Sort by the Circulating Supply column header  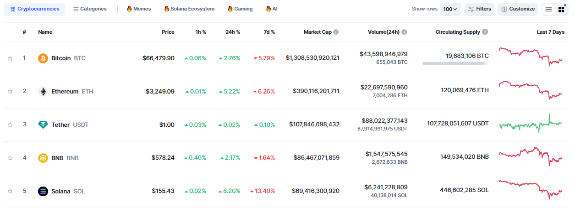[458, 32]
